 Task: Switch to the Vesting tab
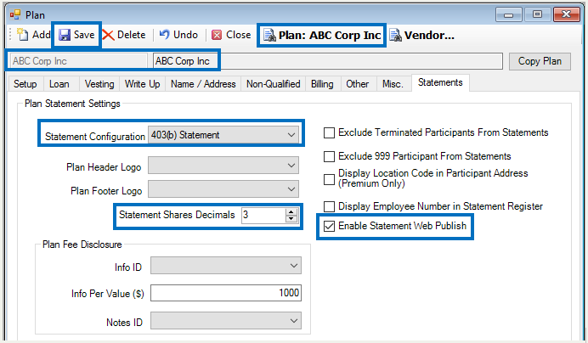(99, 84)
